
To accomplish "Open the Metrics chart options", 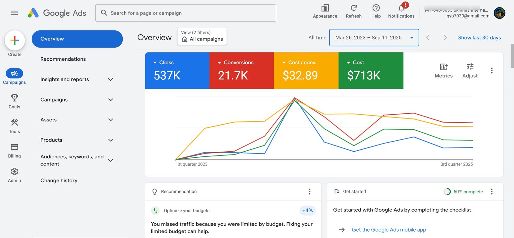I will pyautogui.click(x=444, y=71).
